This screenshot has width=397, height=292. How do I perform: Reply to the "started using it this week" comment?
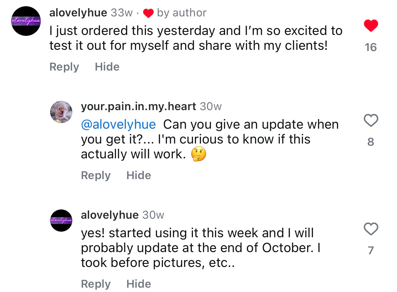(x=96, y=284)
